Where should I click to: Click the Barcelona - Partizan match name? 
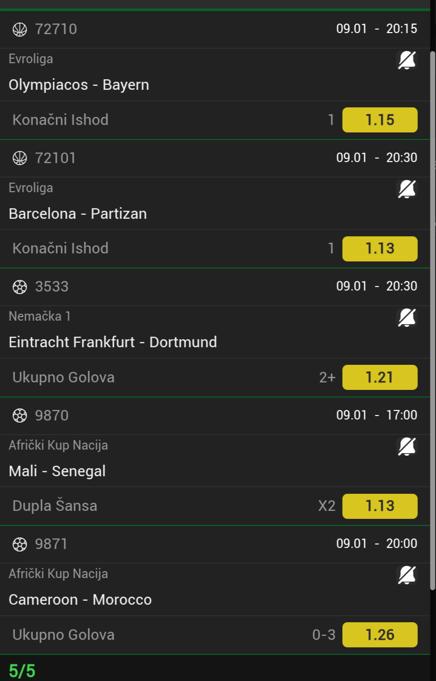coord(78,214)
